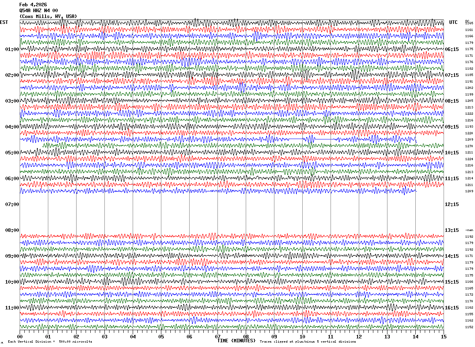Click minute tick label "02" on time axis
The image size is (475, 347).
(x=76, y=336)
